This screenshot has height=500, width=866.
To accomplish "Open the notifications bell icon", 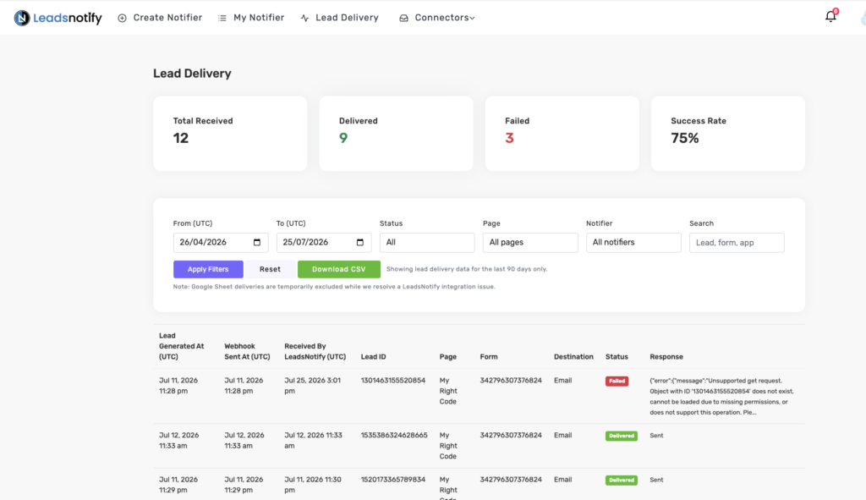I will coord(830,17).
